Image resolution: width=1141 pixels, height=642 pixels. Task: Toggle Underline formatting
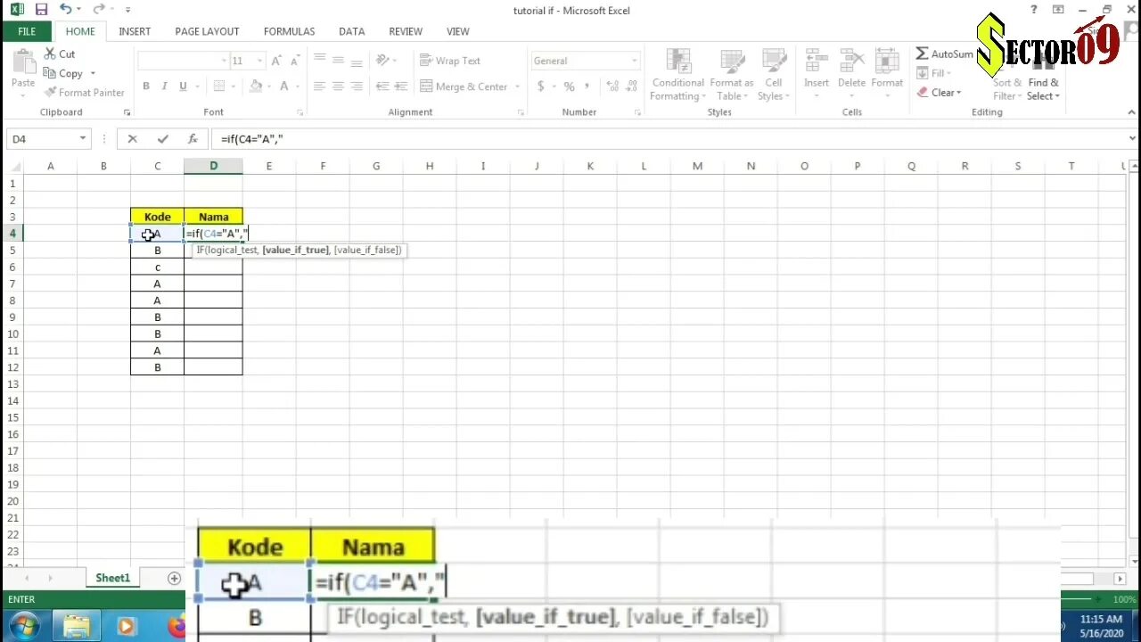pyautogui.click(x=183, y=86)
